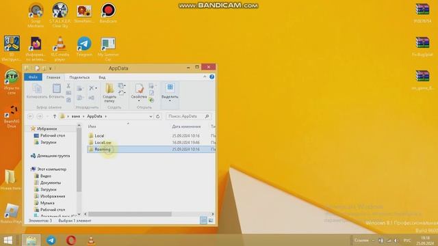Open the Local folder row
Viewport: 438px width, 246px height.
[151, 136]
